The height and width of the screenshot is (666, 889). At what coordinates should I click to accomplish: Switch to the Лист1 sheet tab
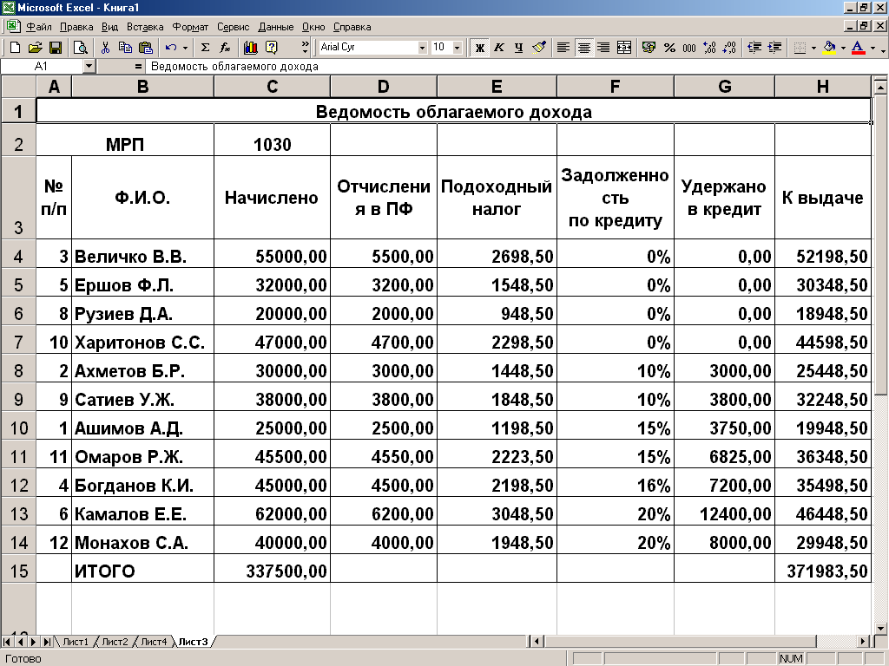pyautogui.click(x=76, y=642)
